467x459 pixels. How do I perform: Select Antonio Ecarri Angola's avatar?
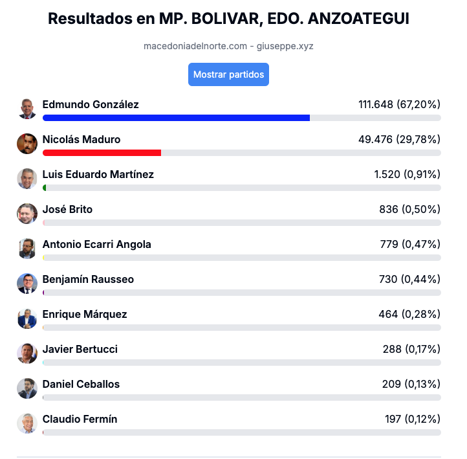[x=27, y=249]
